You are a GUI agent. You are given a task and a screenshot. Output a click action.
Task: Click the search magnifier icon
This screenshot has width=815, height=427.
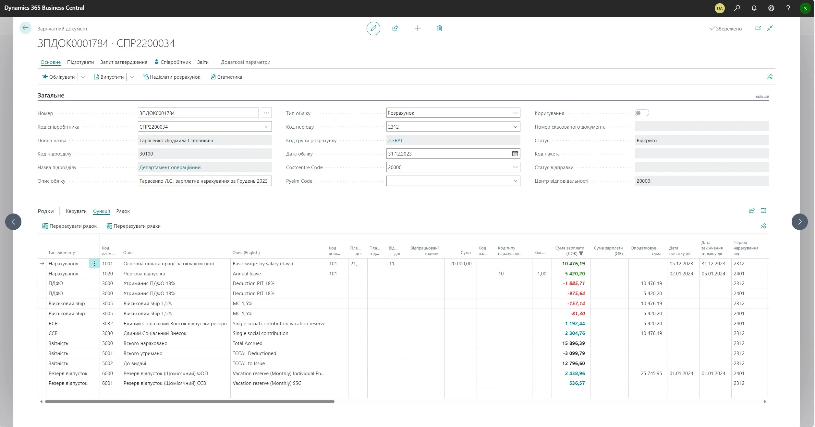pyautogui.click(x=737, y=8)
